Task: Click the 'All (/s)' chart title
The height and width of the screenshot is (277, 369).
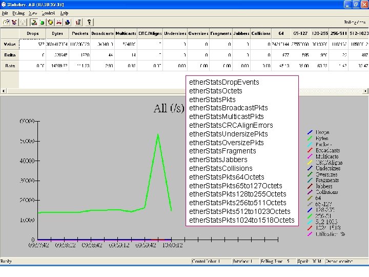Action: tap(169, 108)
